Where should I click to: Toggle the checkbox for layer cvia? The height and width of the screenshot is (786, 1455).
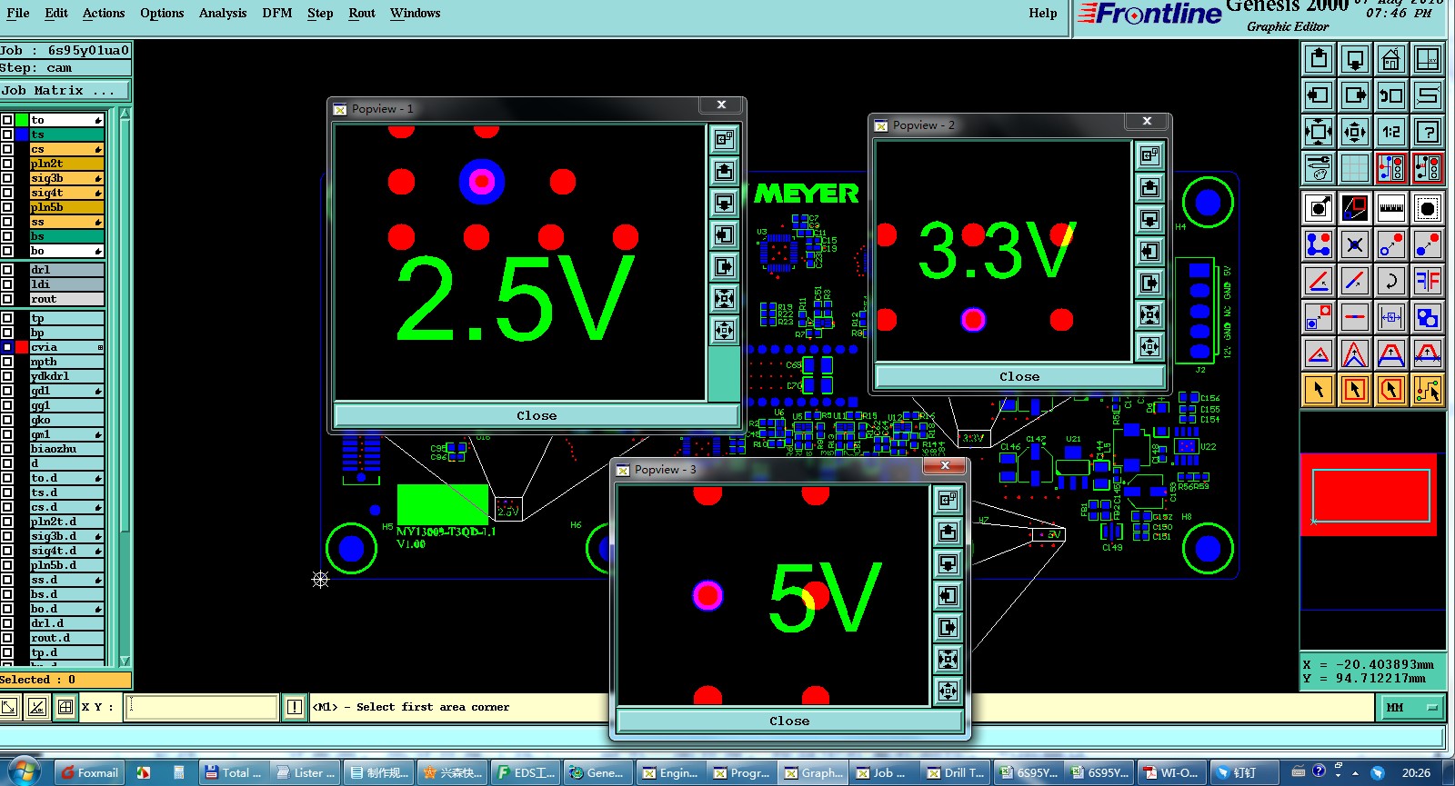coord(7,347)
